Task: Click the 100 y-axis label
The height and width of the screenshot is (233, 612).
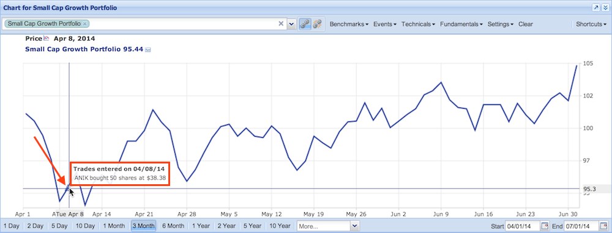Action: tap(588, 128)
